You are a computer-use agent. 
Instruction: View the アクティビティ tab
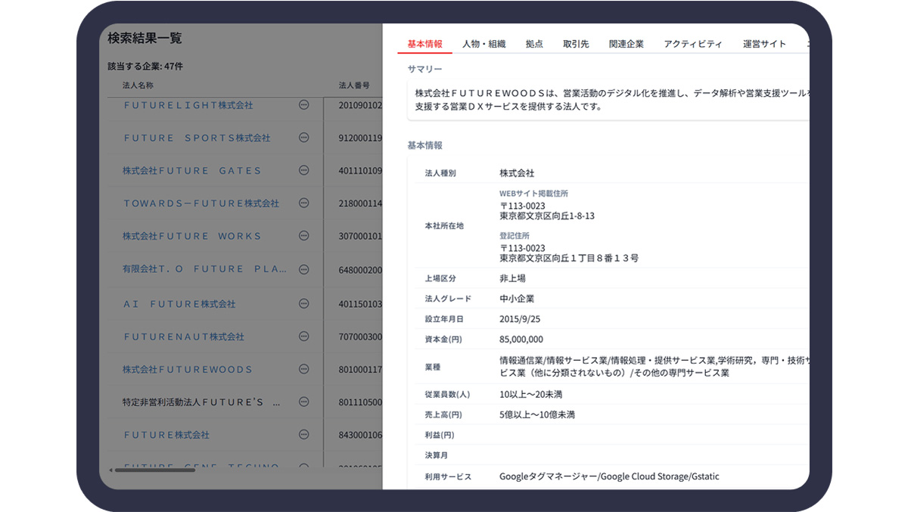693,43
